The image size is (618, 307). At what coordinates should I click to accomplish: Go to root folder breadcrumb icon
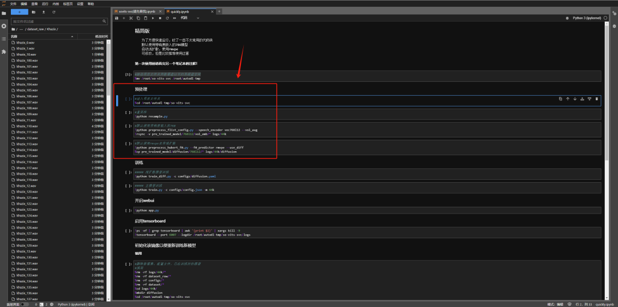tap(13, 29)
